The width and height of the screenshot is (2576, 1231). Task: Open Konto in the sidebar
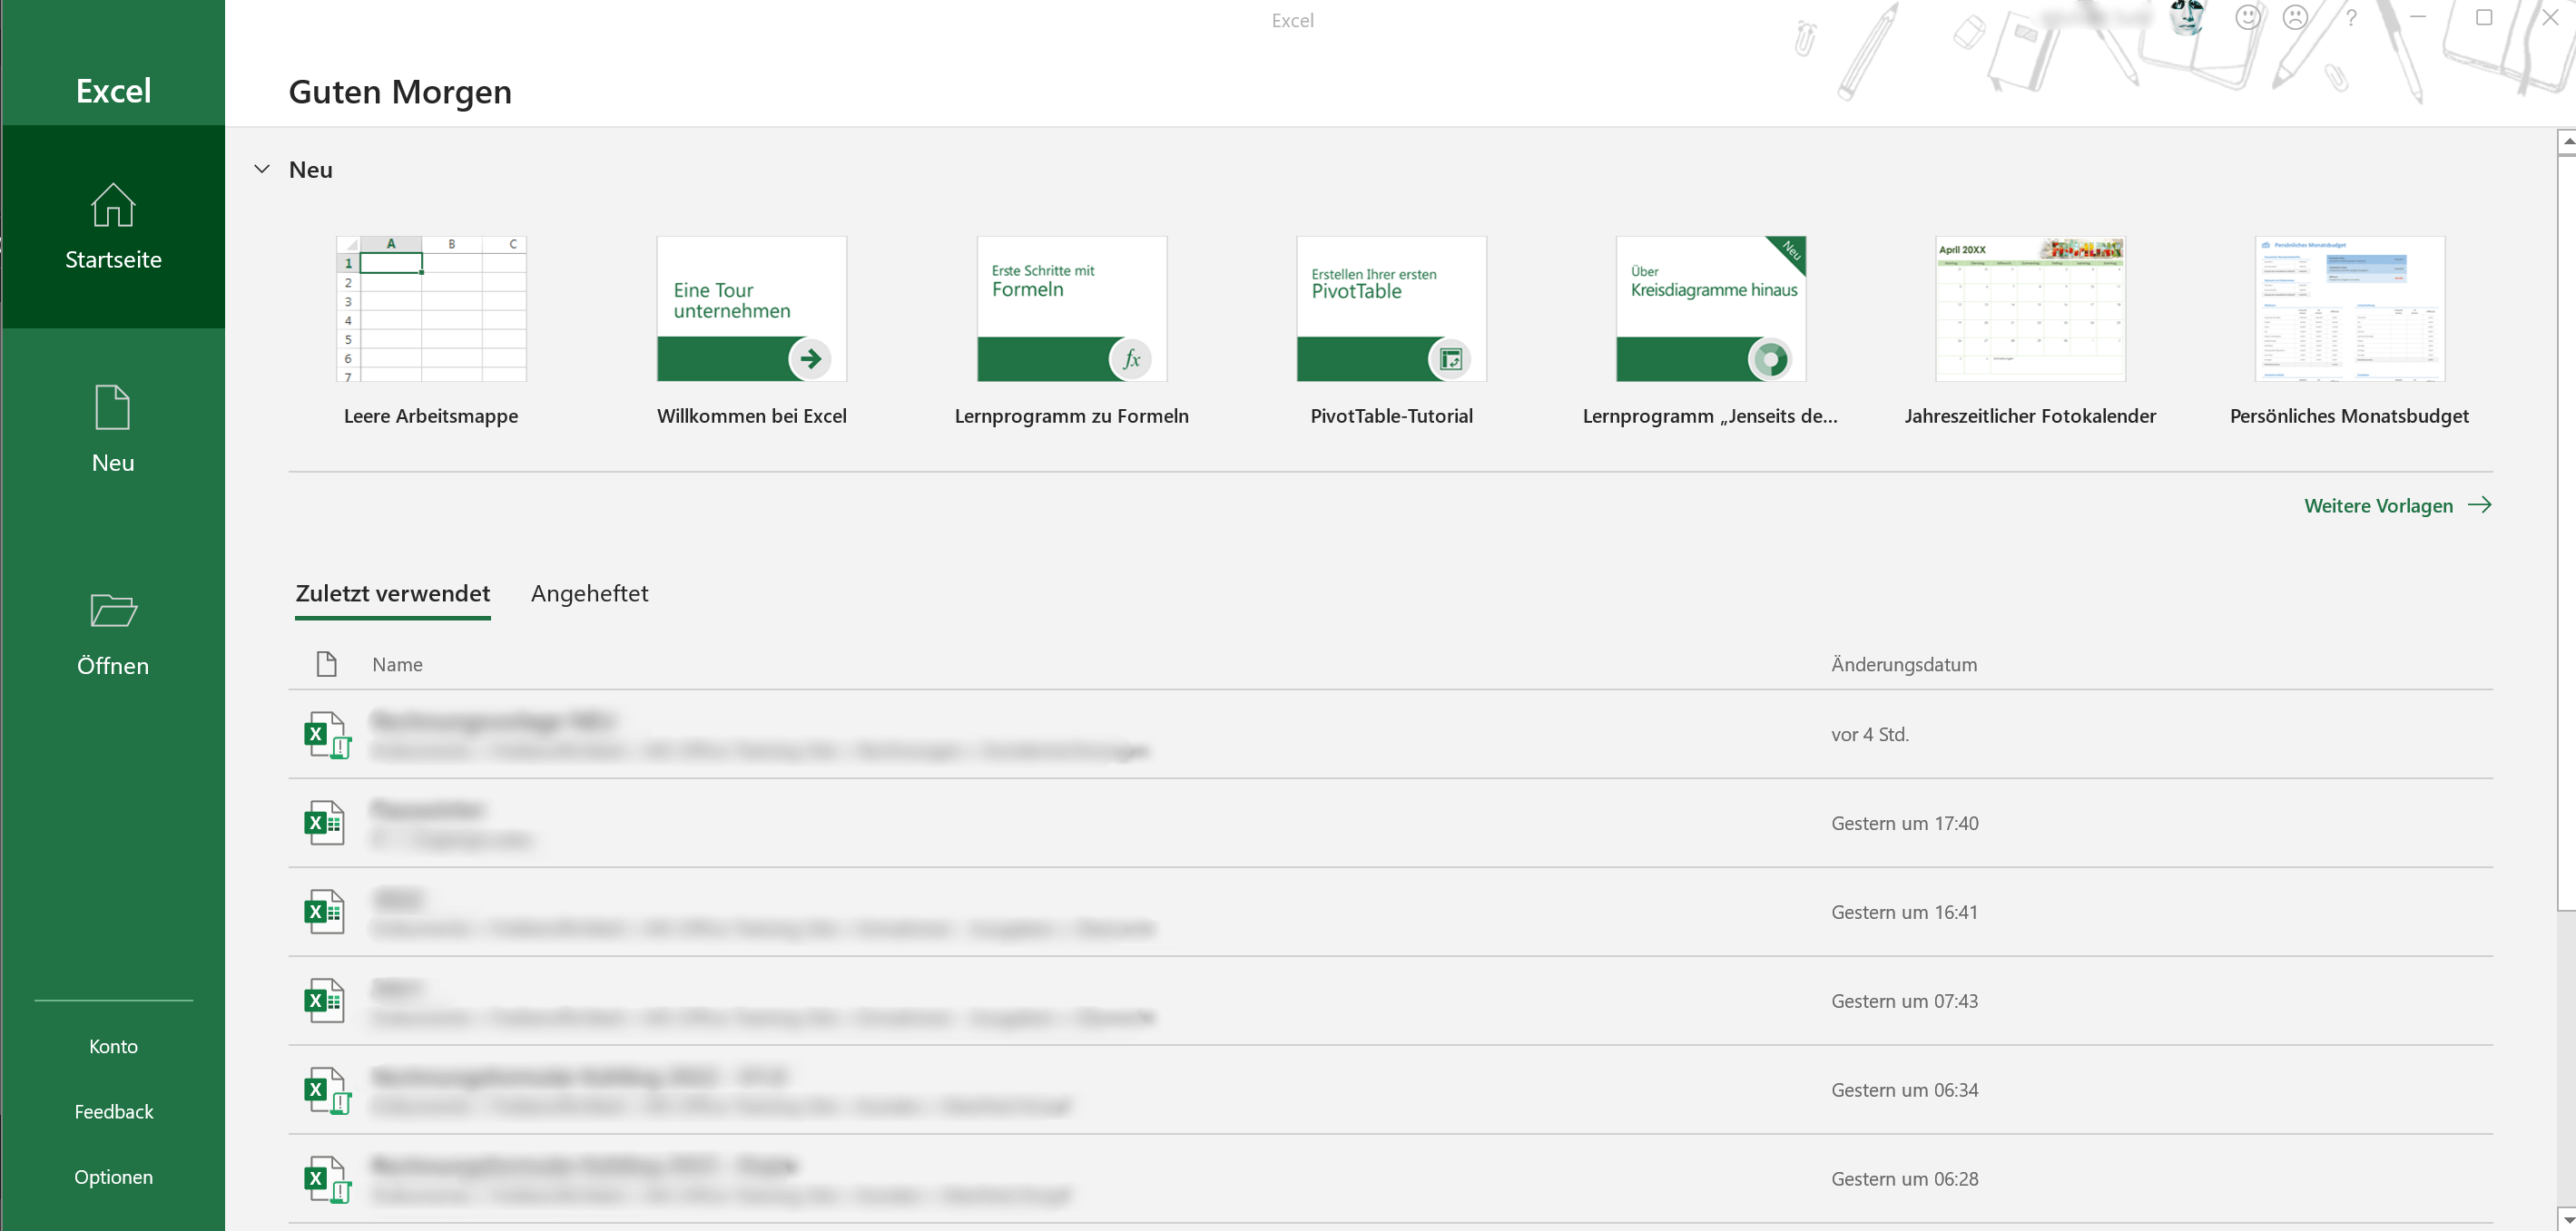(113, 1046)
